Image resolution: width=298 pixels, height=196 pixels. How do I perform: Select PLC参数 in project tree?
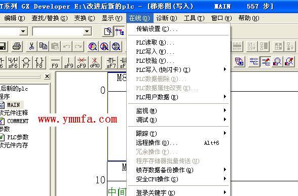coord(18,137)
